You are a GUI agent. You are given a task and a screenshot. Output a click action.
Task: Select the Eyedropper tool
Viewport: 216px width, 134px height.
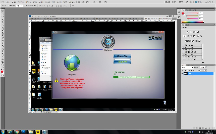click(3, 25)
